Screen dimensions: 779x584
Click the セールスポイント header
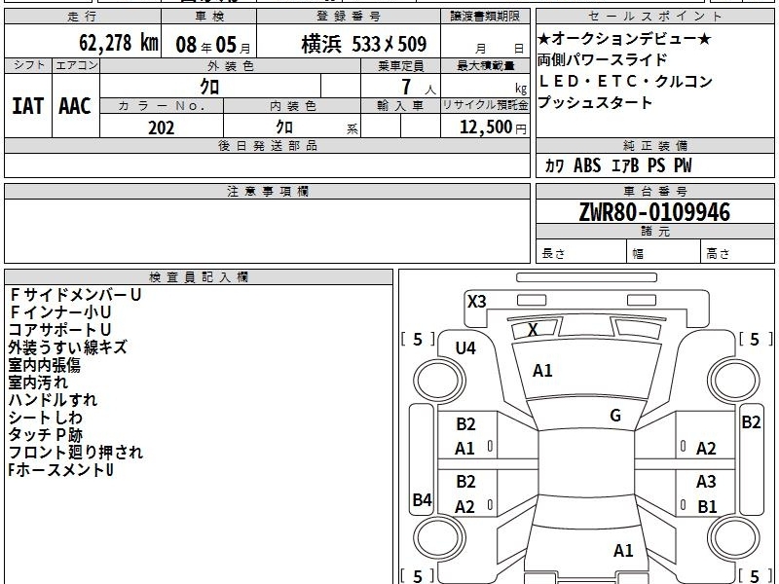click(x=654, y=17)
